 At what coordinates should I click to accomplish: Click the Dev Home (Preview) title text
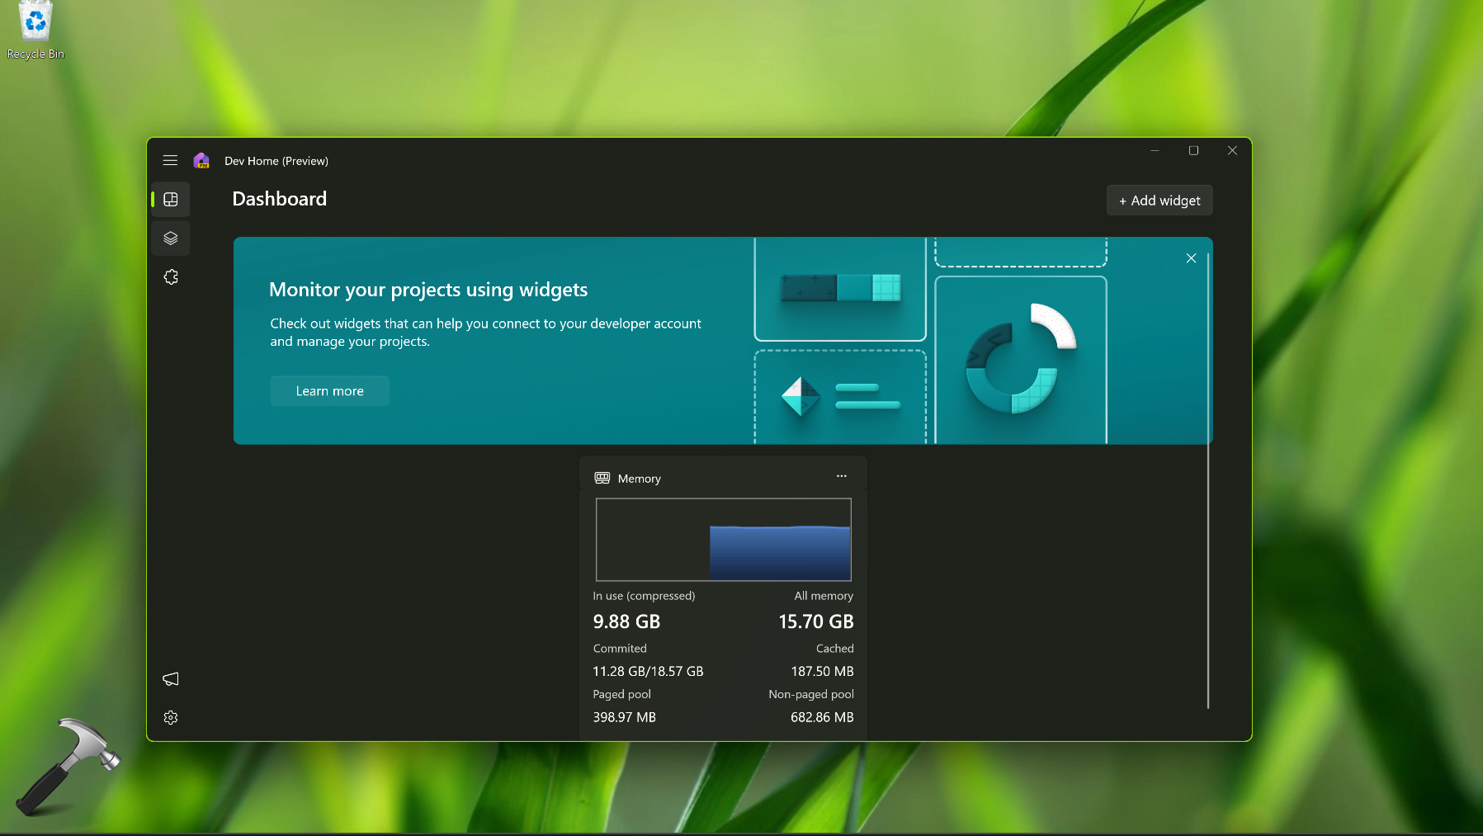click(x=276, y=161)
